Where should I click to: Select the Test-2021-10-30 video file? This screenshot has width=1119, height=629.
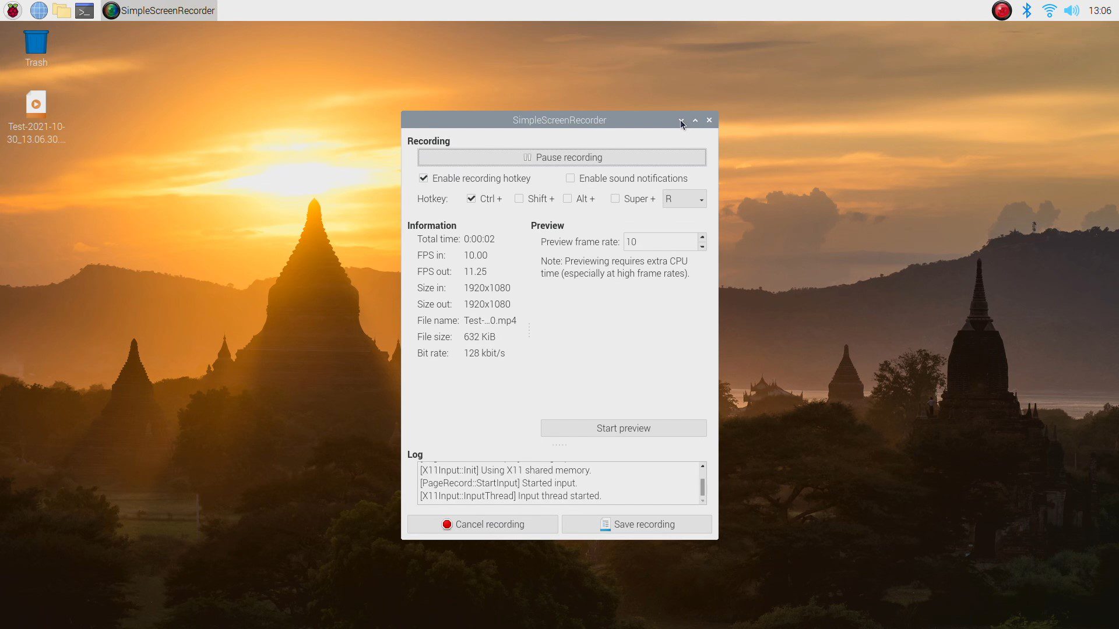coord(36,105)
